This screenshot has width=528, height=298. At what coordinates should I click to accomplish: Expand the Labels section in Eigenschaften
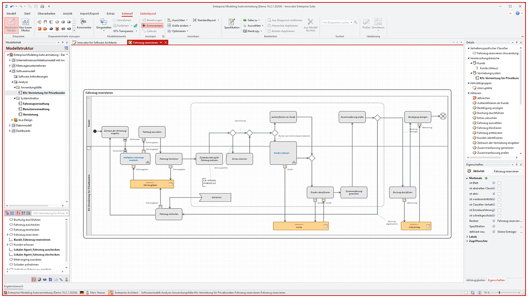(x=472, y=236)
